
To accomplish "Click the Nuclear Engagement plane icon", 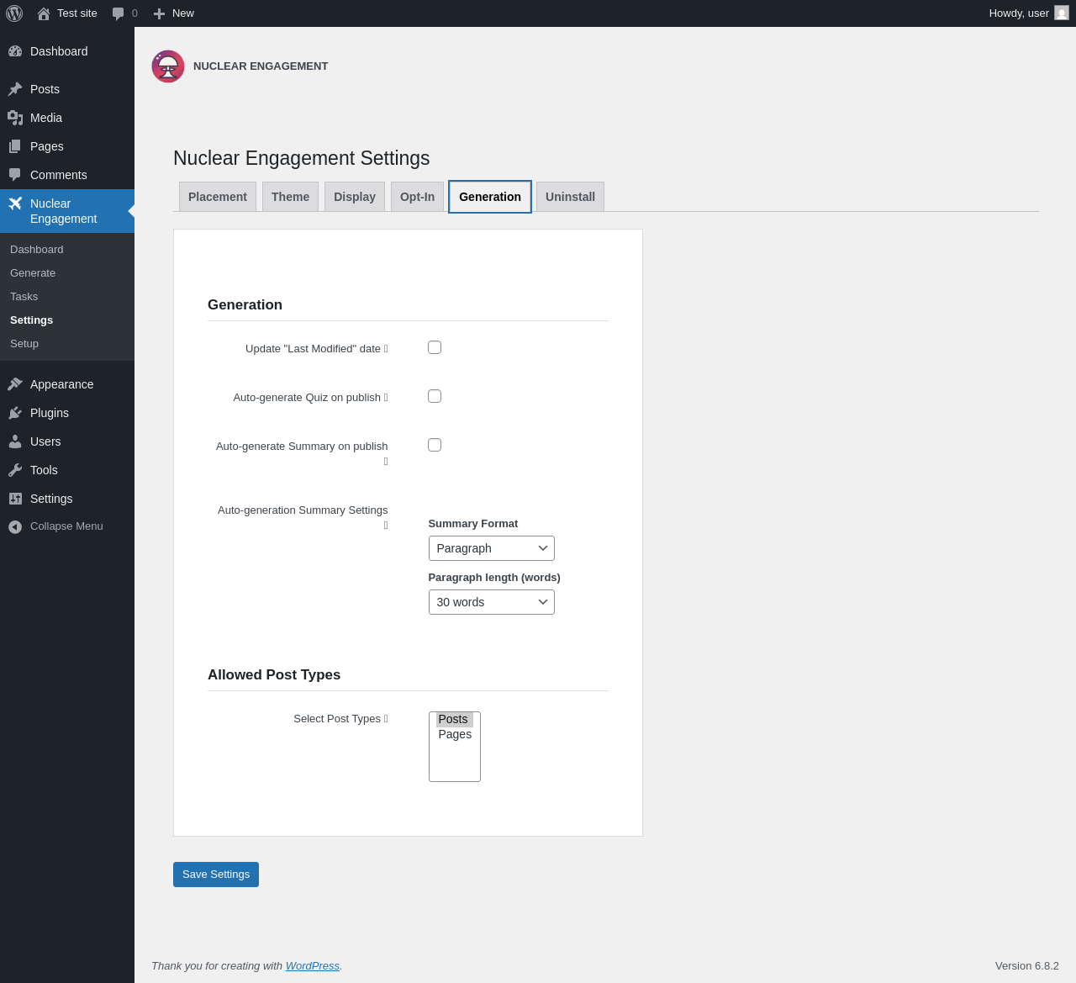I will (15, 203).
